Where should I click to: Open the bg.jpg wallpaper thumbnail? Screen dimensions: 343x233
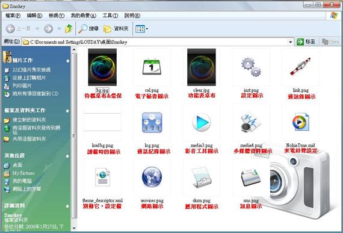pyautogui.click(x=102, y=67)
